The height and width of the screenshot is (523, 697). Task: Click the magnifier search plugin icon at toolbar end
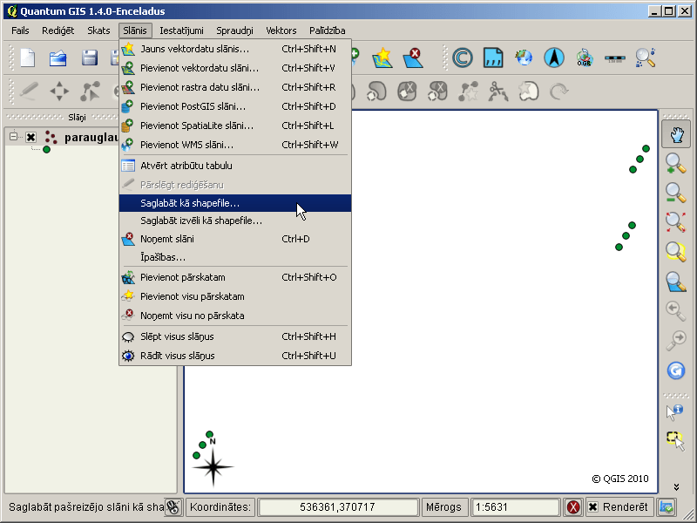coord(646,58)
